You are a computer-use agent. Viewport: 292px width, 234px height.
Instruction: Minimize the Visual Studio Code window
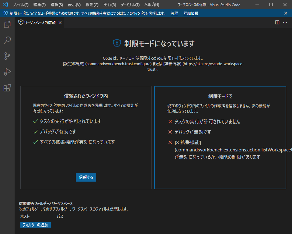click(x=257, y=5)
